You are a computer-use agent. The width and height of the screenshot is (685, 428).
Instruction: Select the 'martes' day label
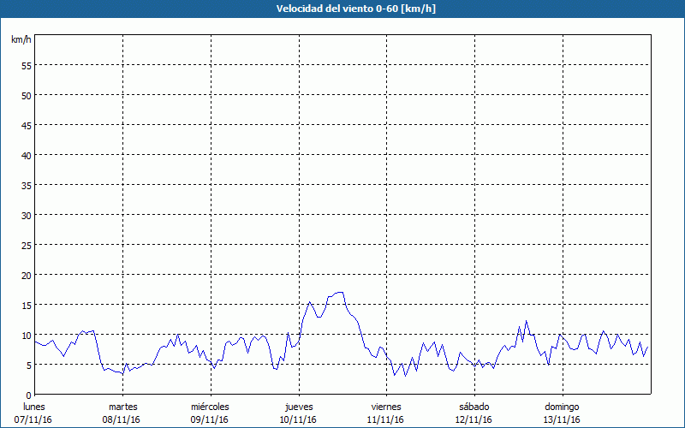(x=122, y=406)
